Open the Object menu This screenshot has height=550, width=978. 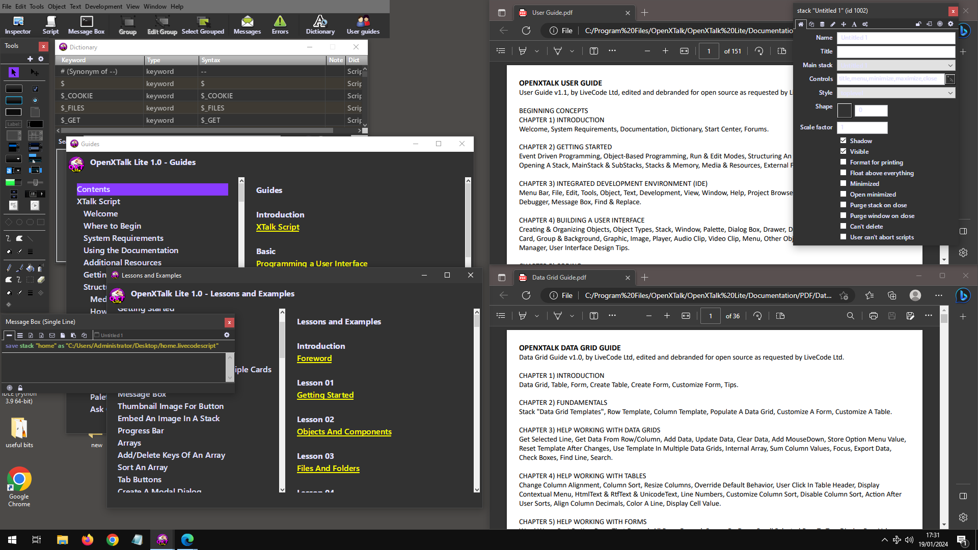click(x=57, y=7)
